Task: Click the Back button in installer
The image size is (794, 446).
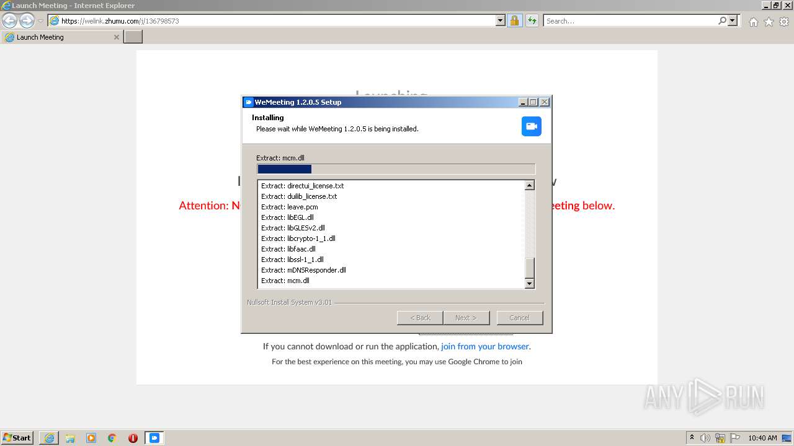Action: pyautogui.click(x=420, y=318)
